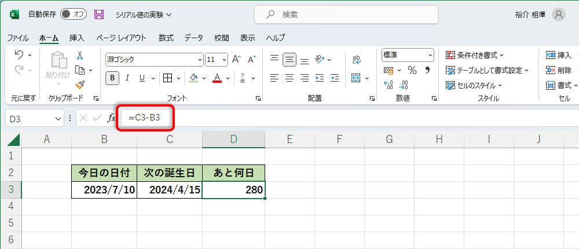Toggle Italic formatting button
Image resolution: width=579 pixels, height=249 pixels.
pyautogui.click(x=126, y=78)
